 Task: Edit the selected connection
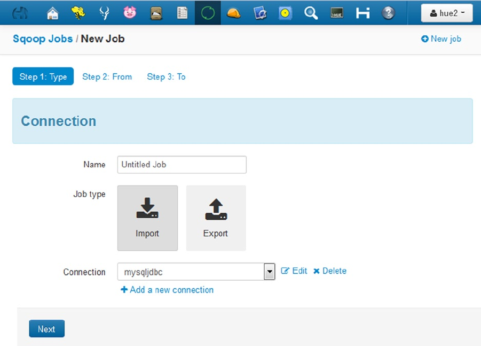coord(294,271)
